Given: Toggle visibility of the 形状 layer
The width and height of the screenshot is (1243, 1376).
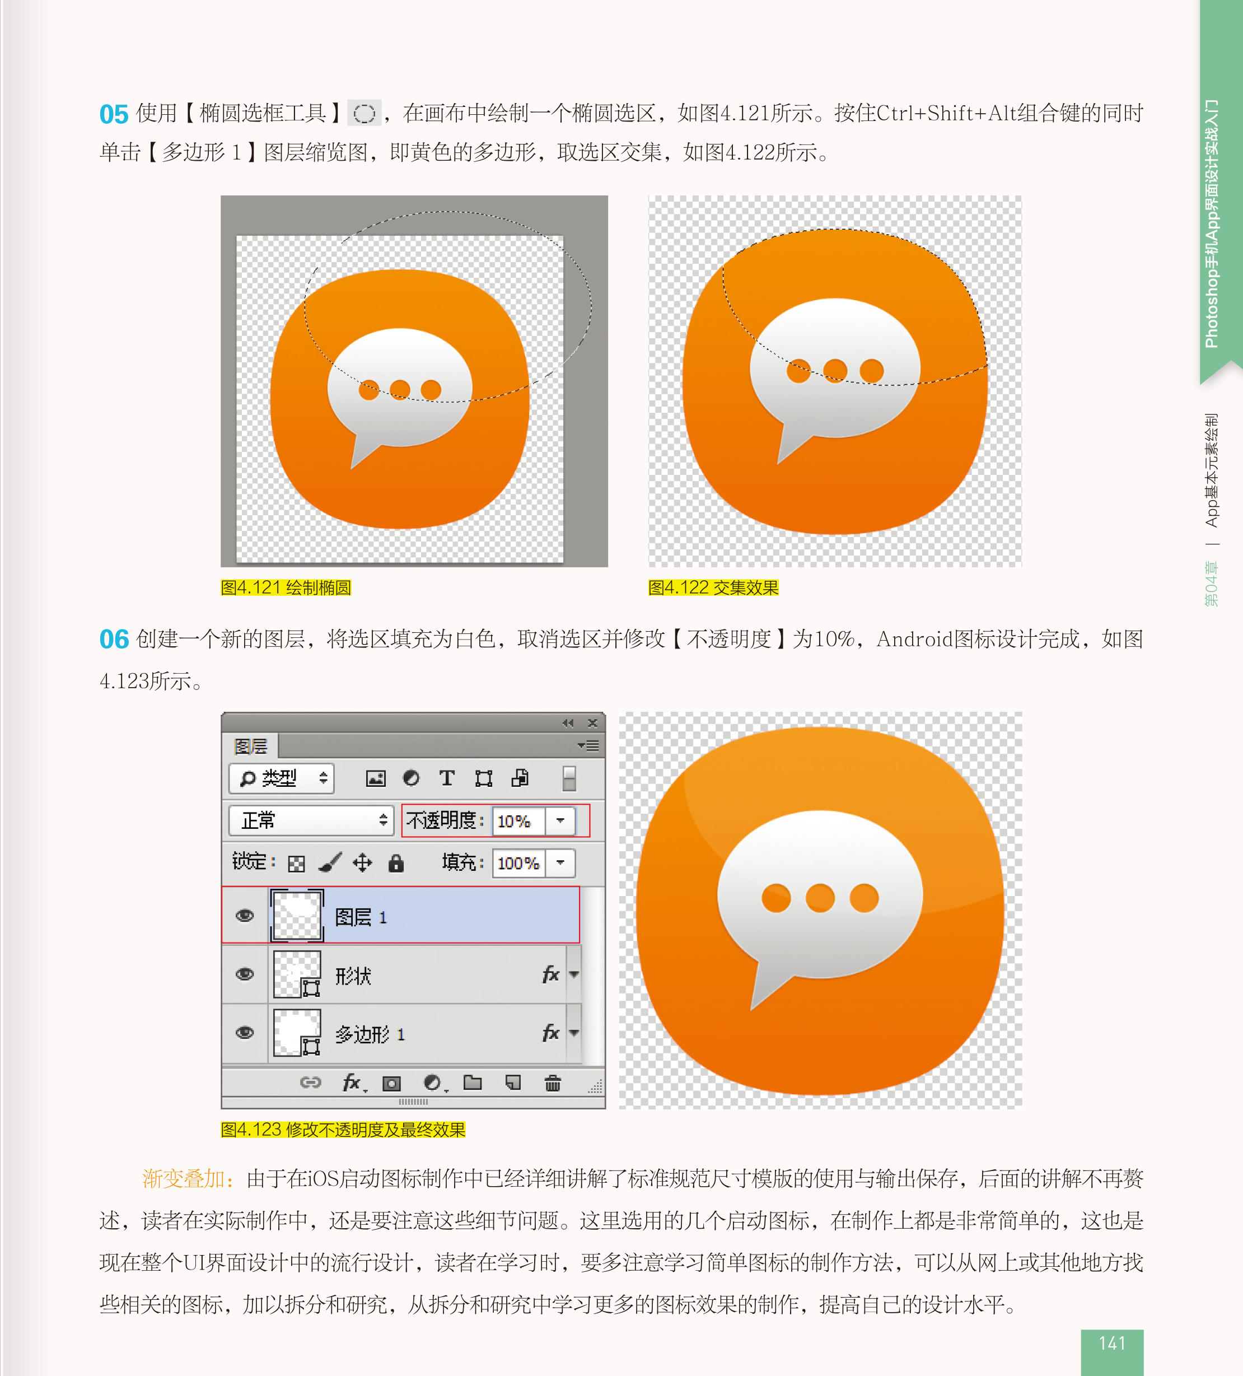Looking at the screenshot, I should pos(245,974).
